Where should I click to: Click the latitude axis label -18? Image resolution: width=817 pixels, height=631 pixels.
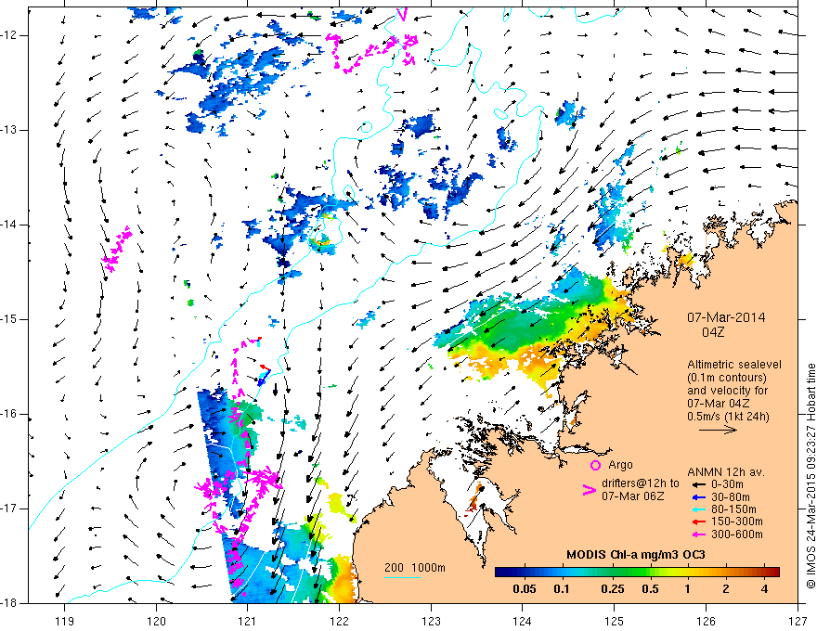point(9,603)
